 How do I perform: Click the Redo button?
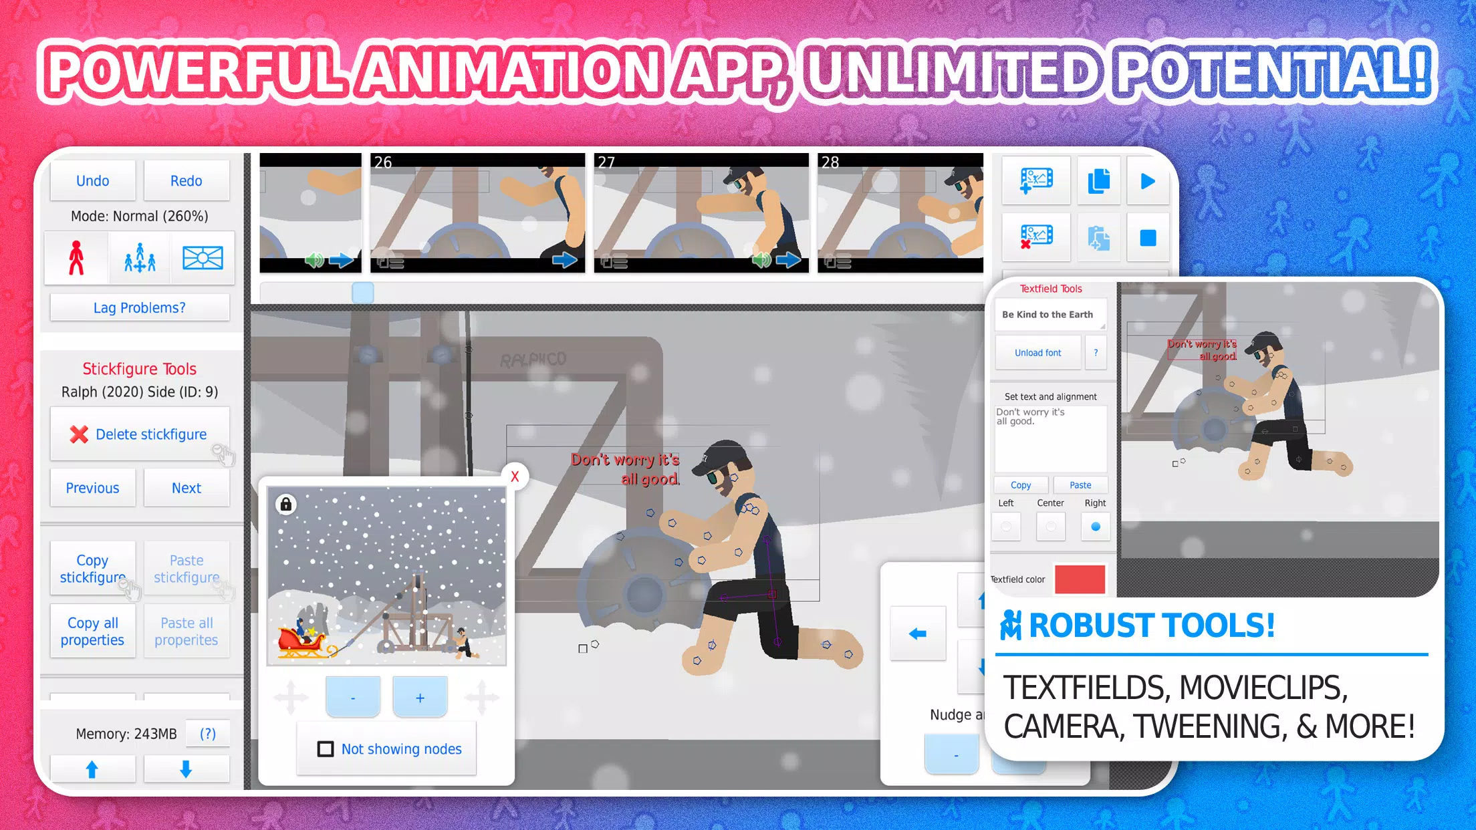pos(186,179)
